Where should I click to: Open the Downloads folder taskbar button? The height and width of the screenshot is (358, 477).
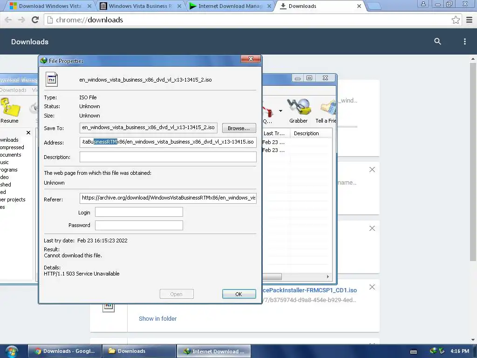139,351
